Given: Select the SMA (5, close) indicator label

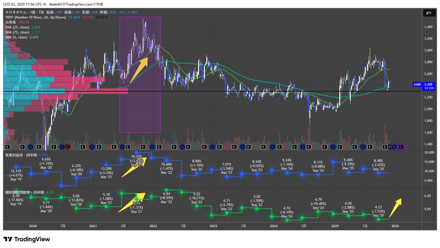Looking at the screenshot, I should pos(16,37).
